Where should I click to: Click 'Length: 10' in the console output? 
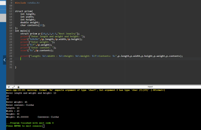(13, 108)
